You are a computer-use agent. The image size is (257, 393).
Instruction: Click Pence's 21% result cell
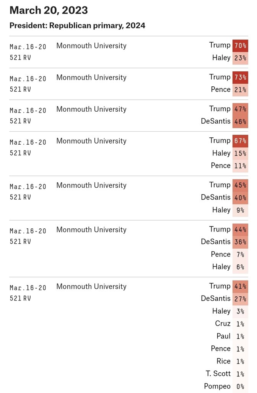[x=240, y=90]
